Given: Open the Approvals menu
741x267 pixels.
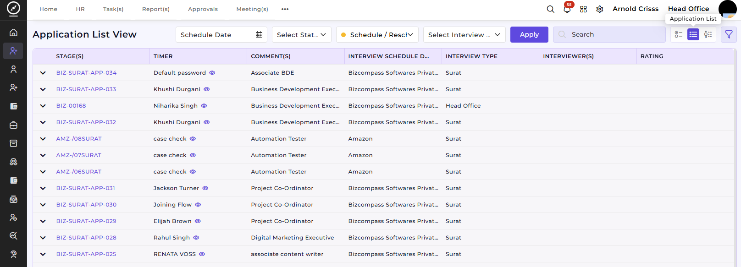Looking at the screenshot, I should [203, 9].
